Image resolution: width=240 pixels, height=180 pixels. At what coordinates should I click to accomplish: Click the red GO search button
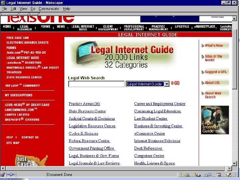(175, 83)
